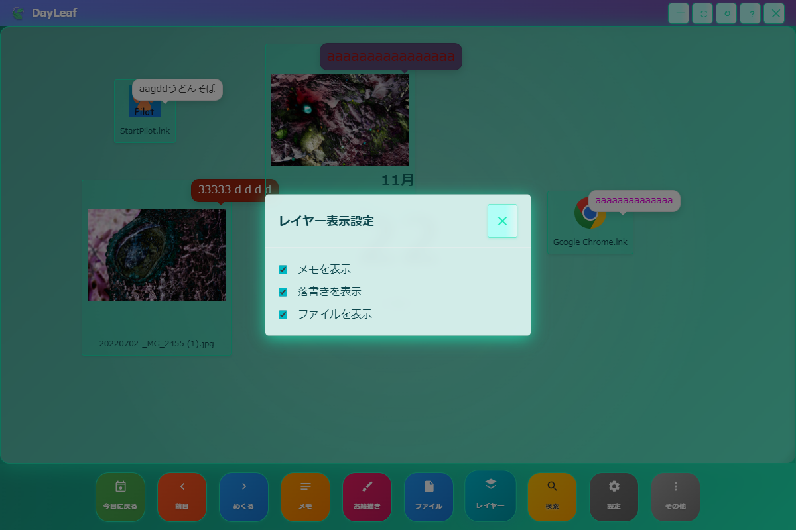
Task: Disable the ファイルを表示 checkbox
Action: click(x=283, y=315)
